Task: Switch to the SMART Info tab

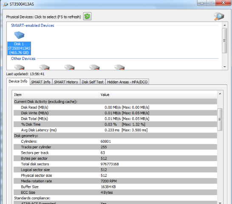Action: coord(41,82)
